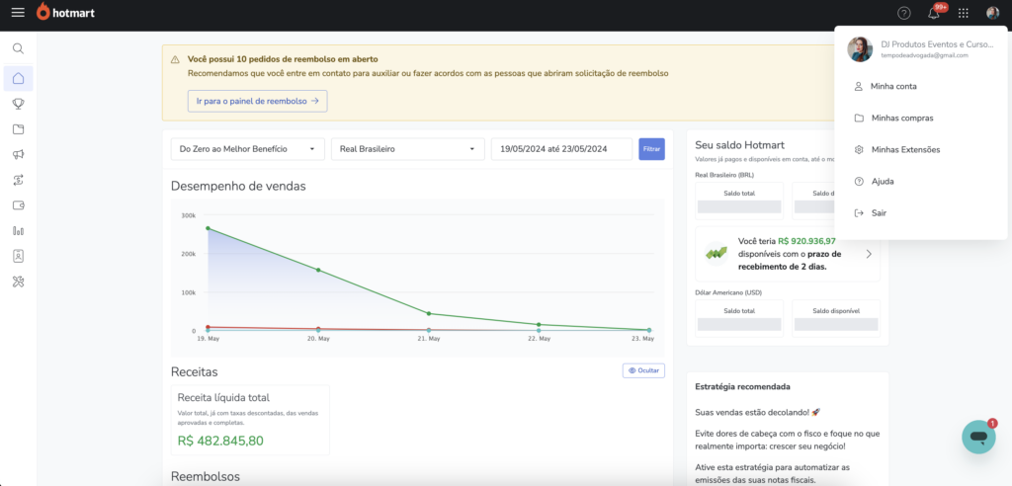Expand the Do Zero ao Melhor Benefício dropdown
The height and width of the screenshot is (486, 1012).
click(247, 149)
